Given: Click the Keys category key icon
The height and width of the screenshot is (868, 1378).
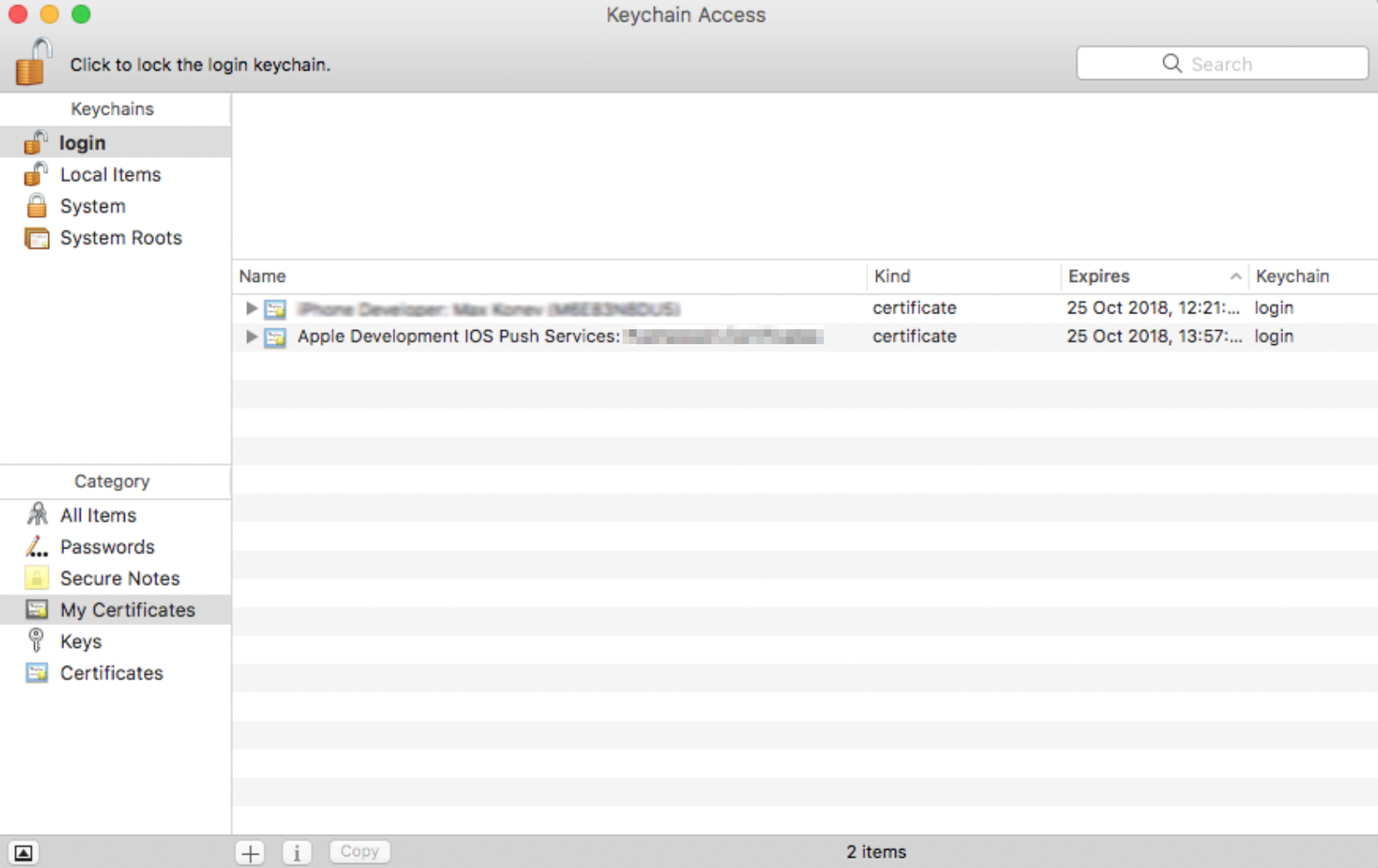Looking at the screenshot, I should coord(36,640).
